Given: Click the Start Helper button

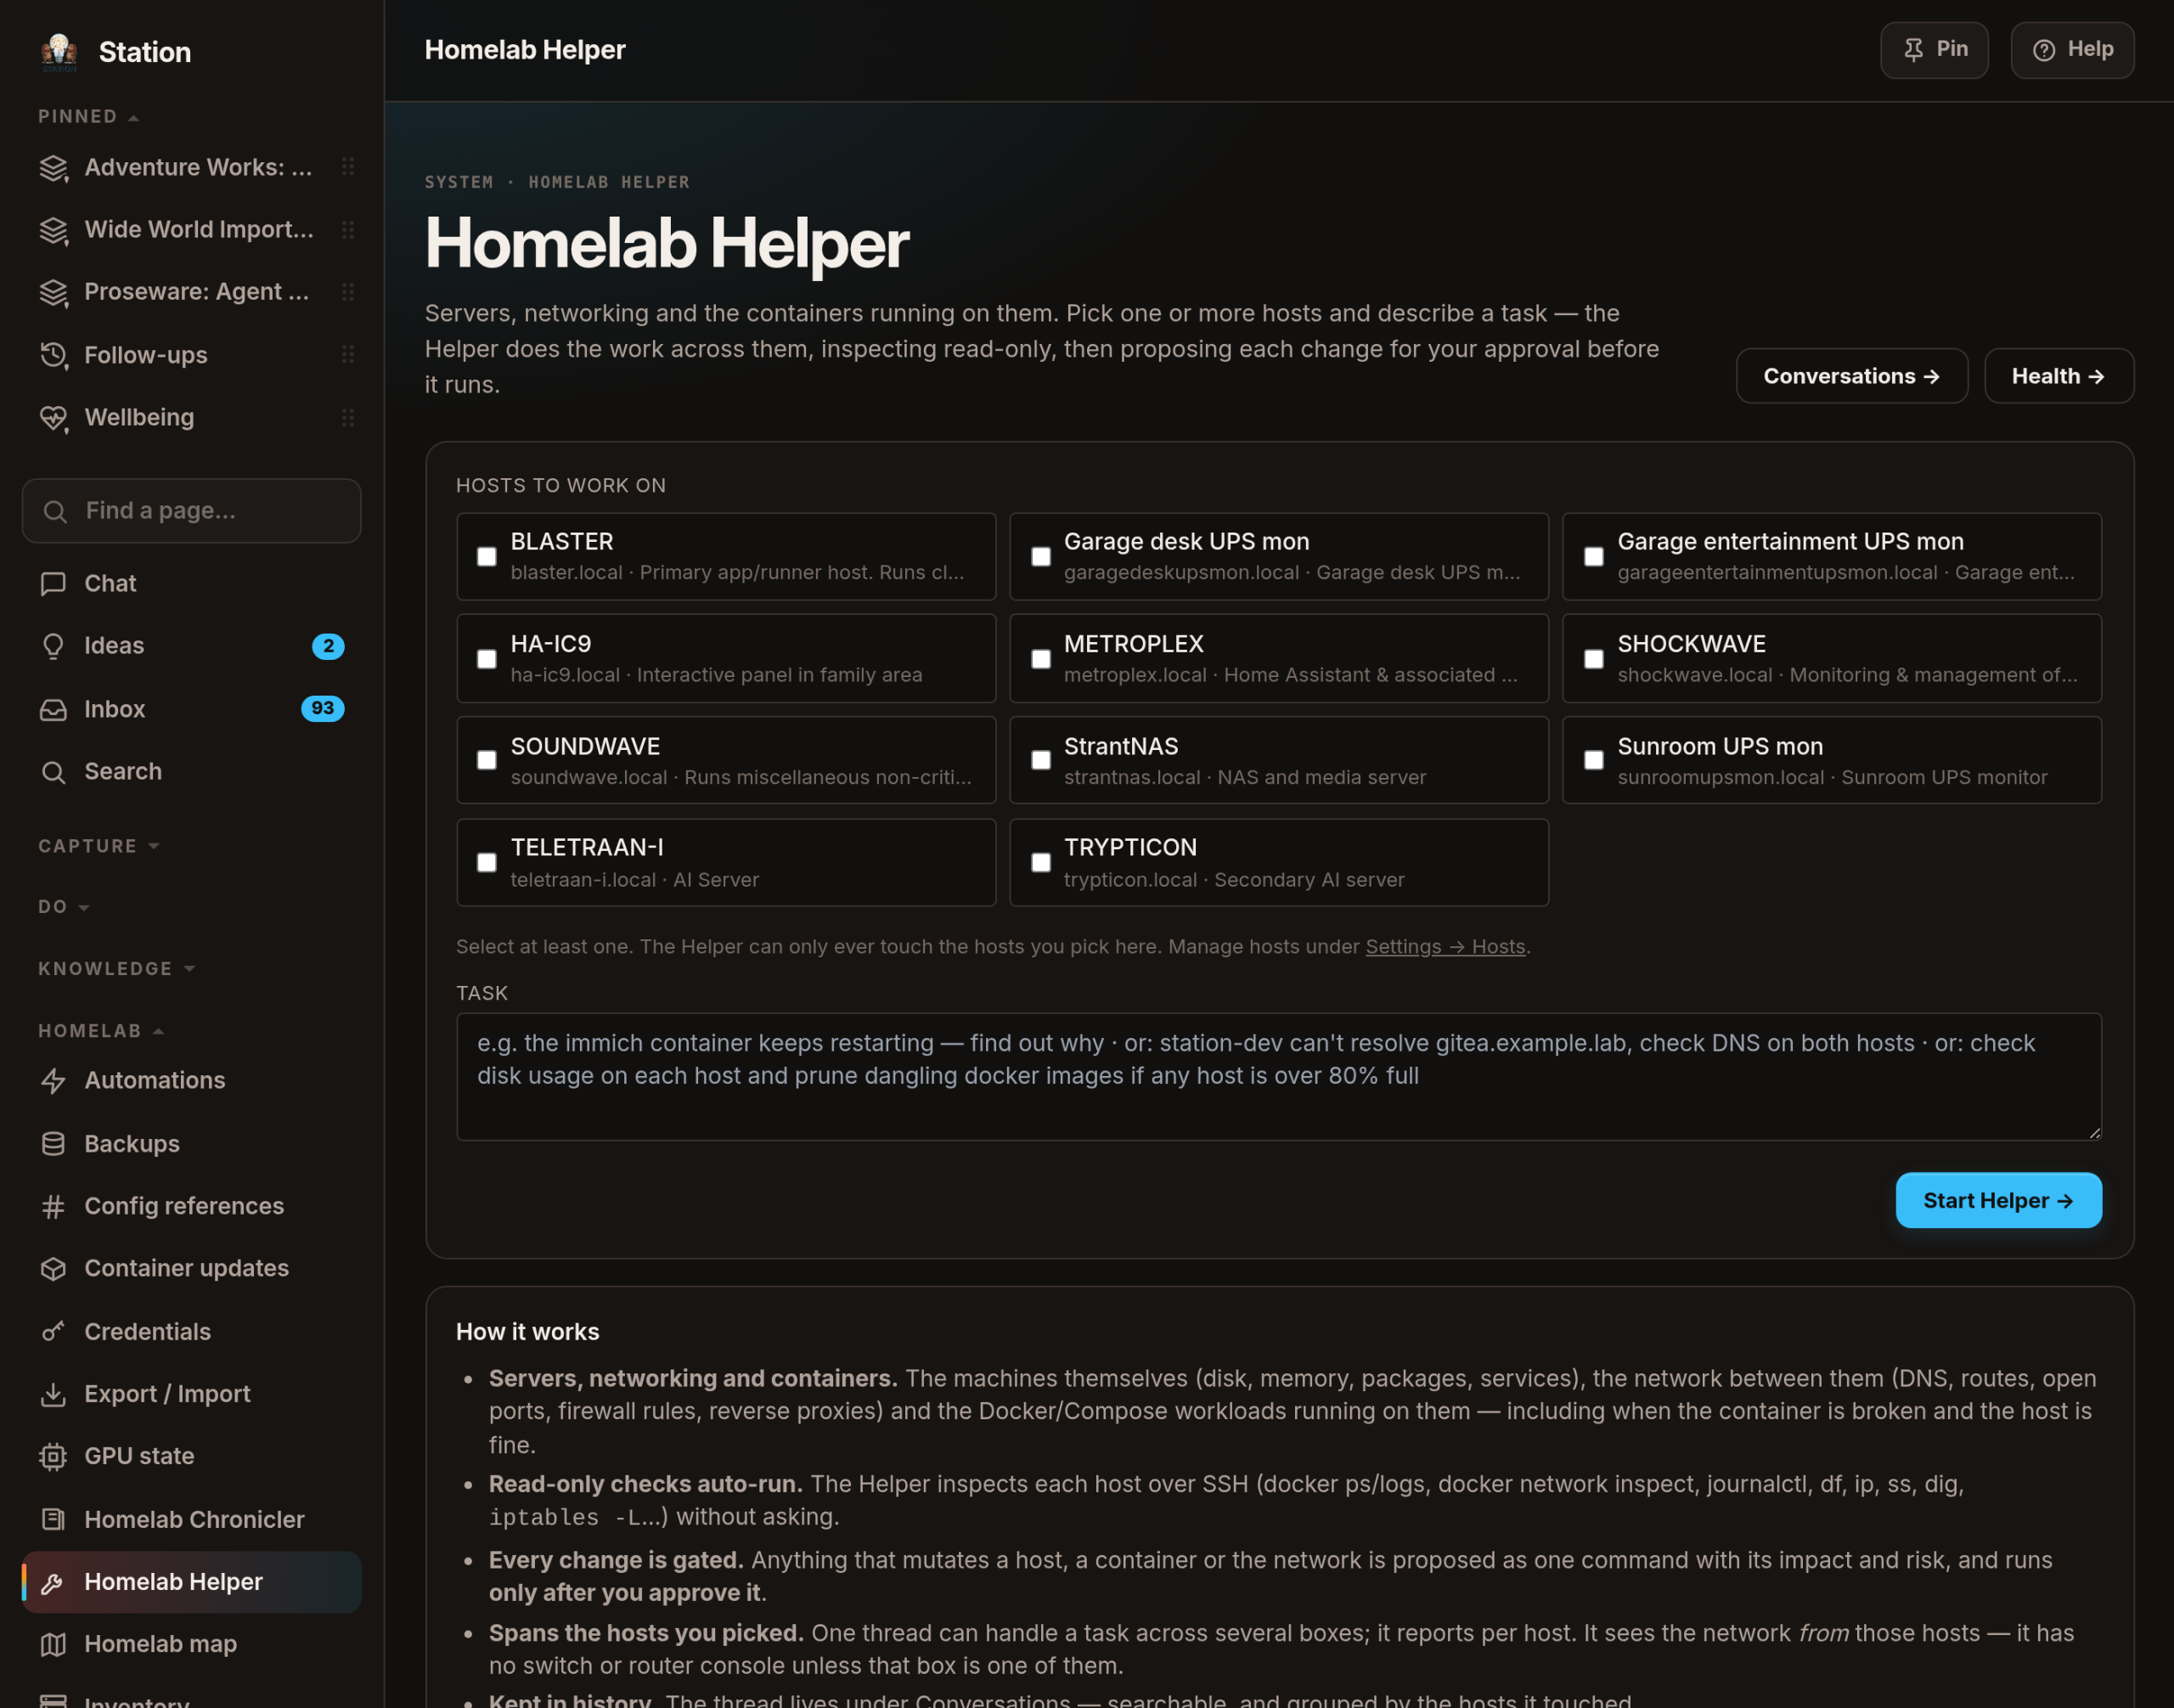Looking at the screenshot, I should pos(1998,1200).
